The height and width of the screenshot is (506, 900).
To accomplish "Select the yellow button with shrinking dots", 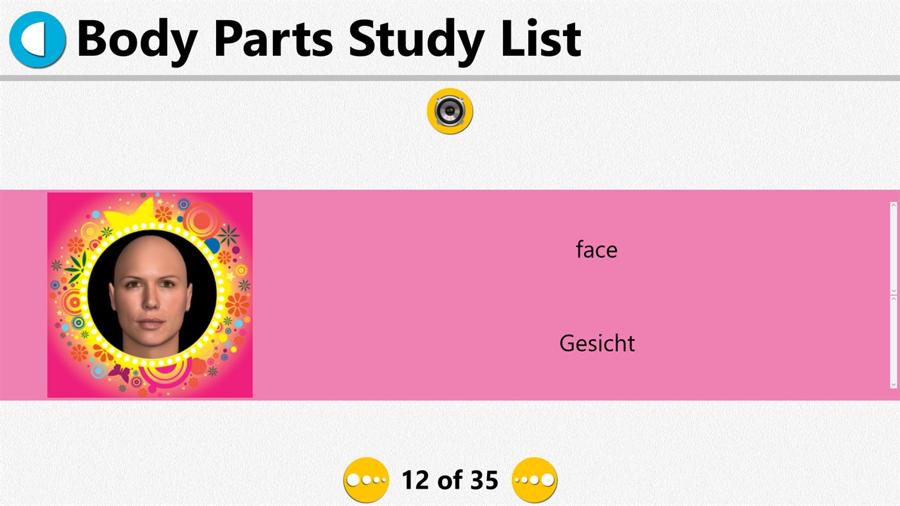I will 365,479.
